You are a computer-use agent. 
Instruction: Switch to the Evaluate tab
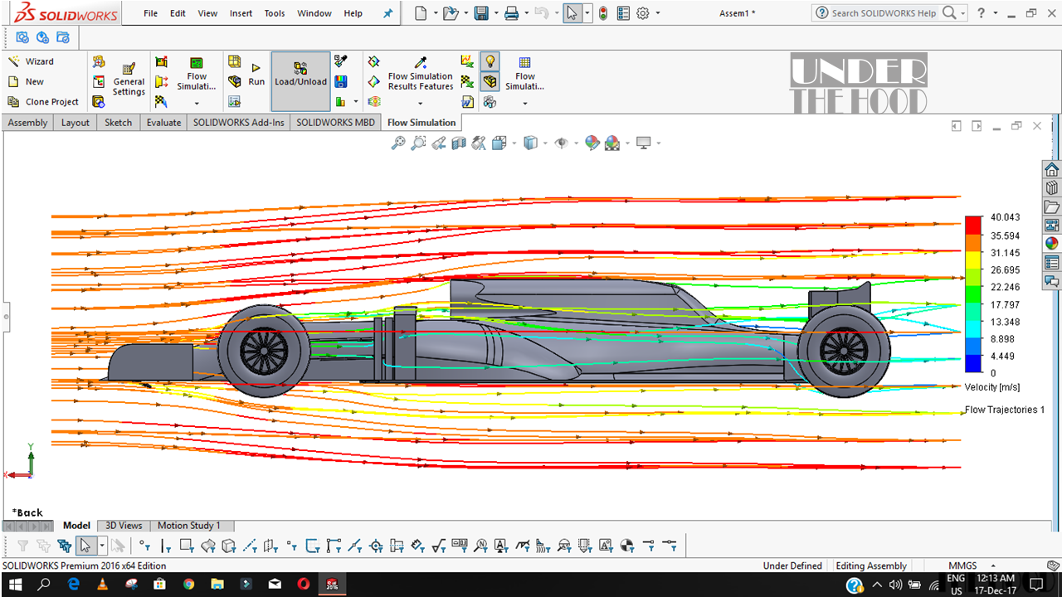point(163,123)
